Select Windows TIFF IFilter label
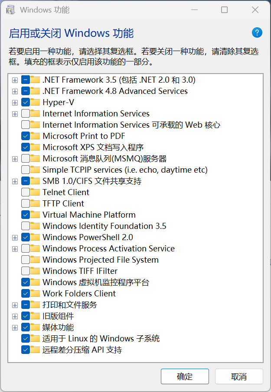The height and width of the screenshot is (392, 271). click(x=80, y=271)
